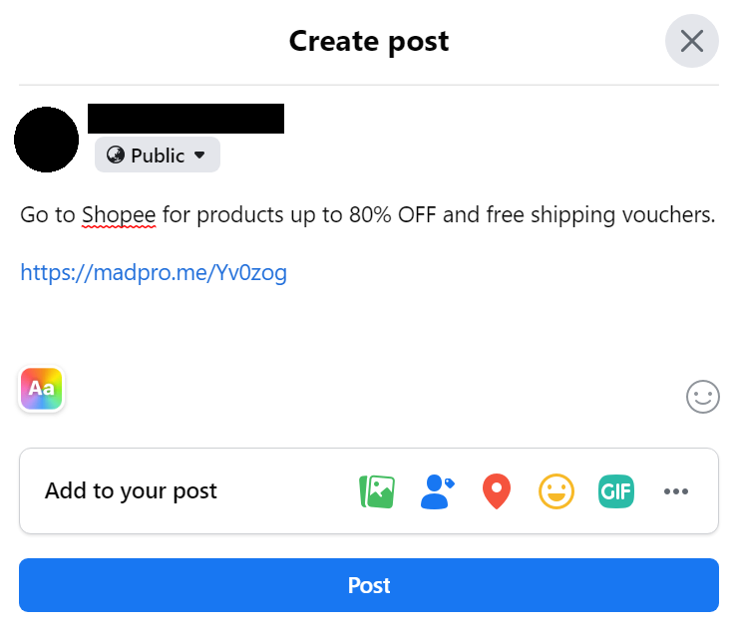This screenshot has width=737, height=632.
Task: Click the profile picture avatar
Action: 46,140
